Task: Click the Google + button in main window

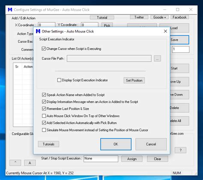Action: click(159, 17)
